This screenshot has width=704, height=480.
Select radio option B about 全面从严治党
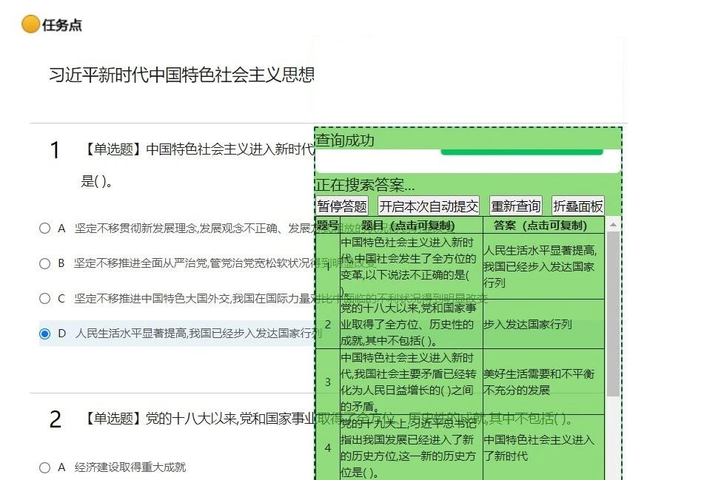tap(44, 263)
